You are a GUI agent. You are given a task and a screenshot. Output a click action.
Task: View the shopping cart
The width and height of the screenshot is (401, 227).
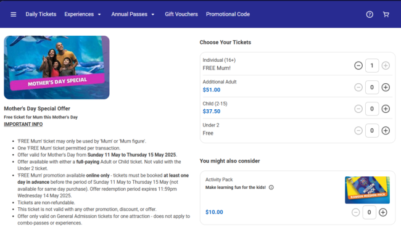(386, 14)
